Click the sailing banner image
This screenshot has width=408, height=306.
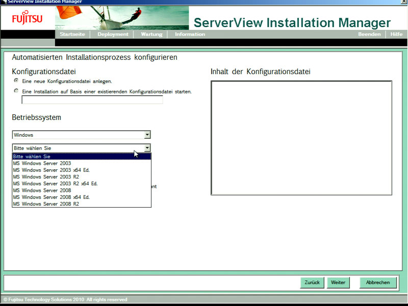122,18
